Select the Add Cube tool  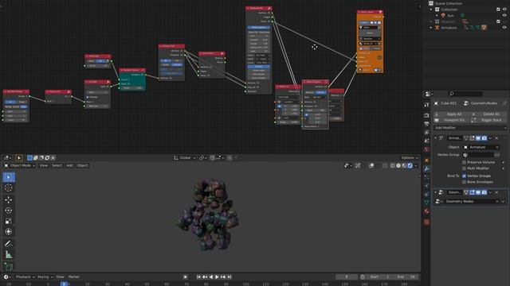[x=9, y=267]
